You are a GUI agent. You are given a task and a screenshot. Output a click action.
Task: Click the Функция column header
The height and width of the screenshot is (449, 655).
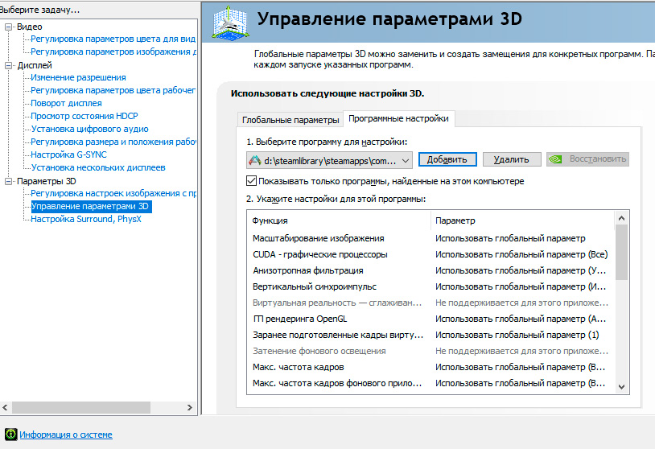tap(340, 220)
